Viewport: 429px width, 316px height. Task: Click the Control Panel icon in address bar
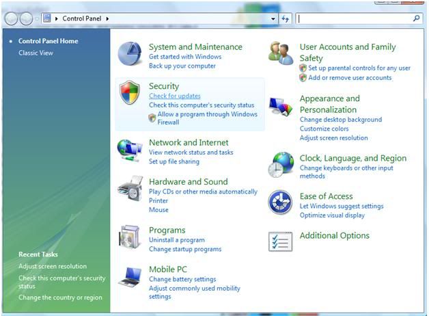point(47,18)
